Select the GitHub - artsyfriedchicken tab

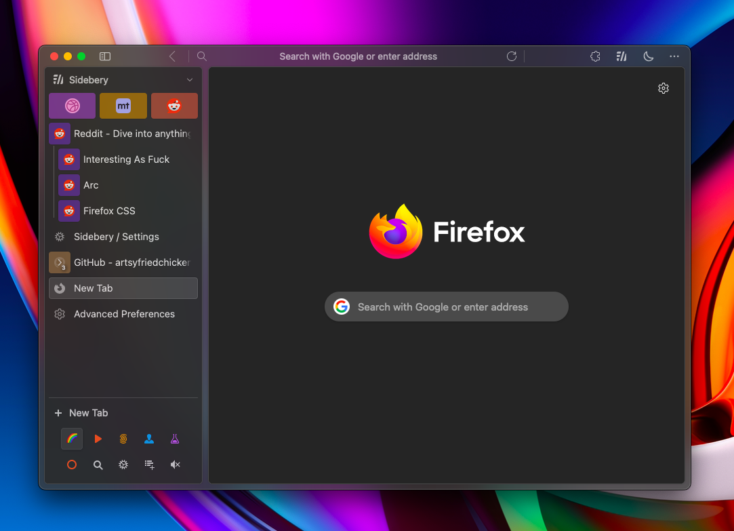click(x=123, y=262)
